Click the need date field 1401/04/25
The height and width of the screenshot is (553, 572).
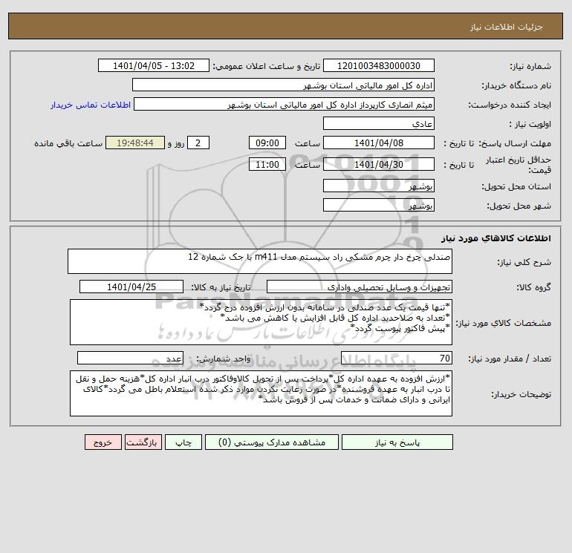131,287
